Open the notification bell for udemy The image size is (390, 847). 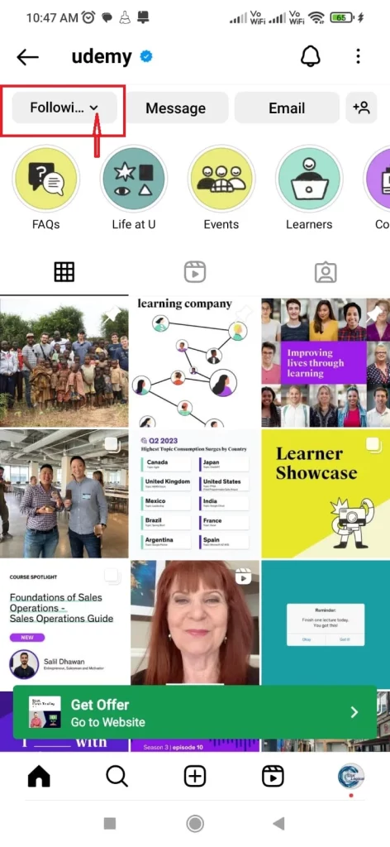(x=310, y=56)
